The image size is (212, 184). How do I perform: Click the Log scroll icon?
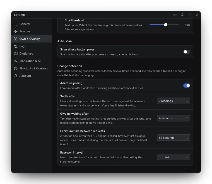point(16,46)
